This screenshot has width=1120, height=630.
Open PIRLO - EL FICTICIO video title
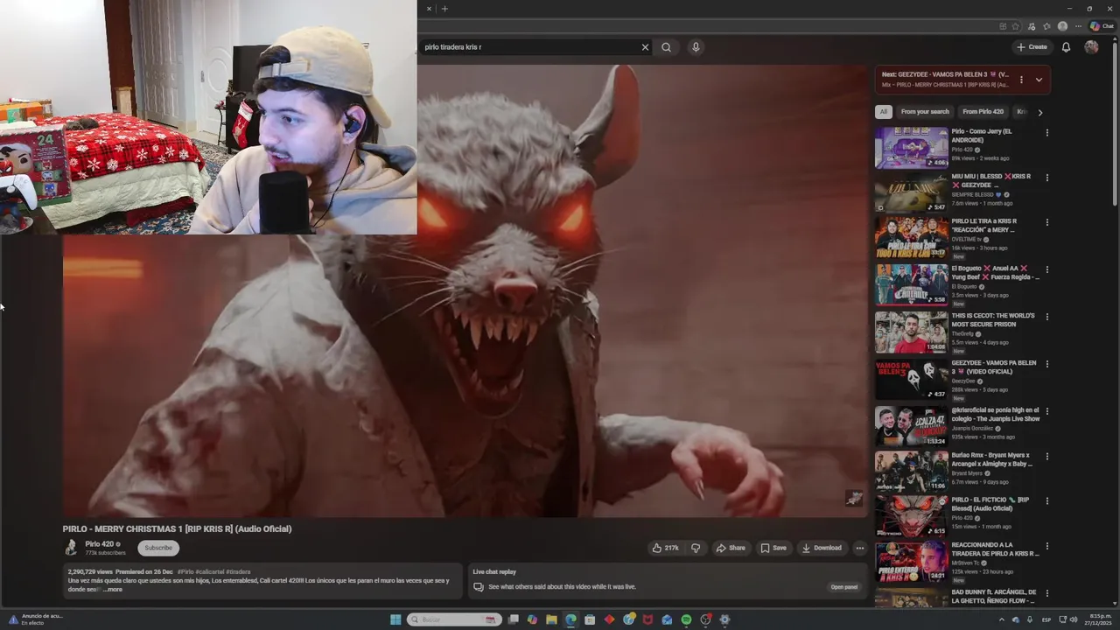click(x=990, y=504)
